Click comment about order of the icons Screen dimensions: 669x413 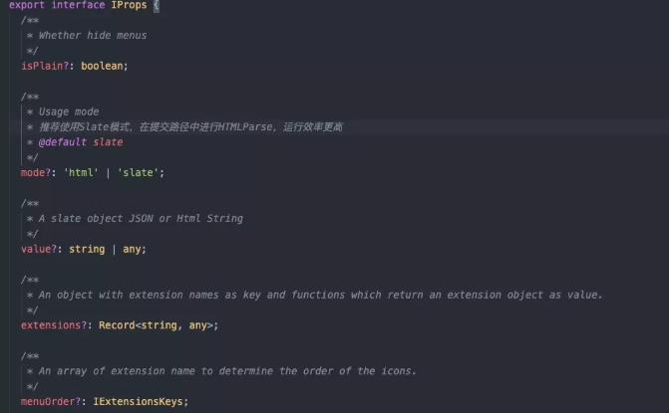(227, 371)
